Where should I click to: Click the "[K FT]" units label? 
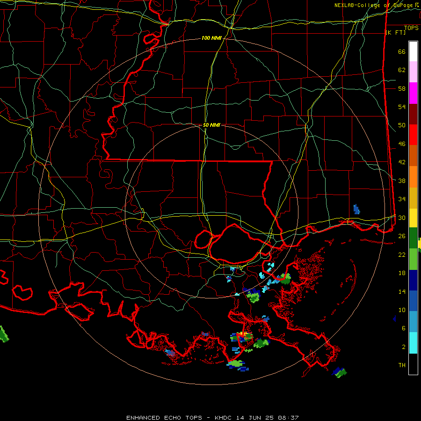pos(395,32)
